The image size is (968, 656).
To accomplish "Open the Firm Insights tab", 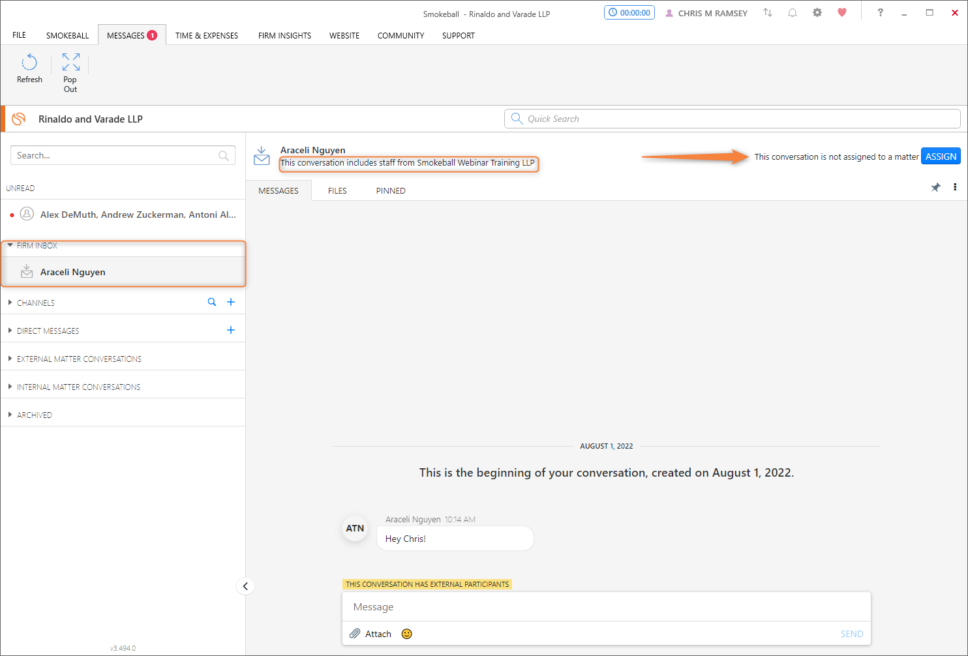I will 284,35.
